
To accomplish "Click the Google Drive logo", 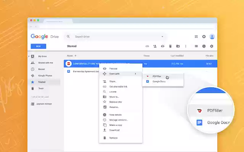I will (x=45, y=36).
